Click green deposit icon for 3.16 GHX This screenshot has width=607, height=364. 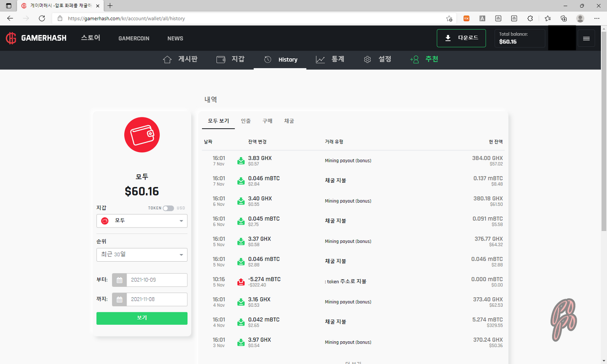click(x=241, y=302)
